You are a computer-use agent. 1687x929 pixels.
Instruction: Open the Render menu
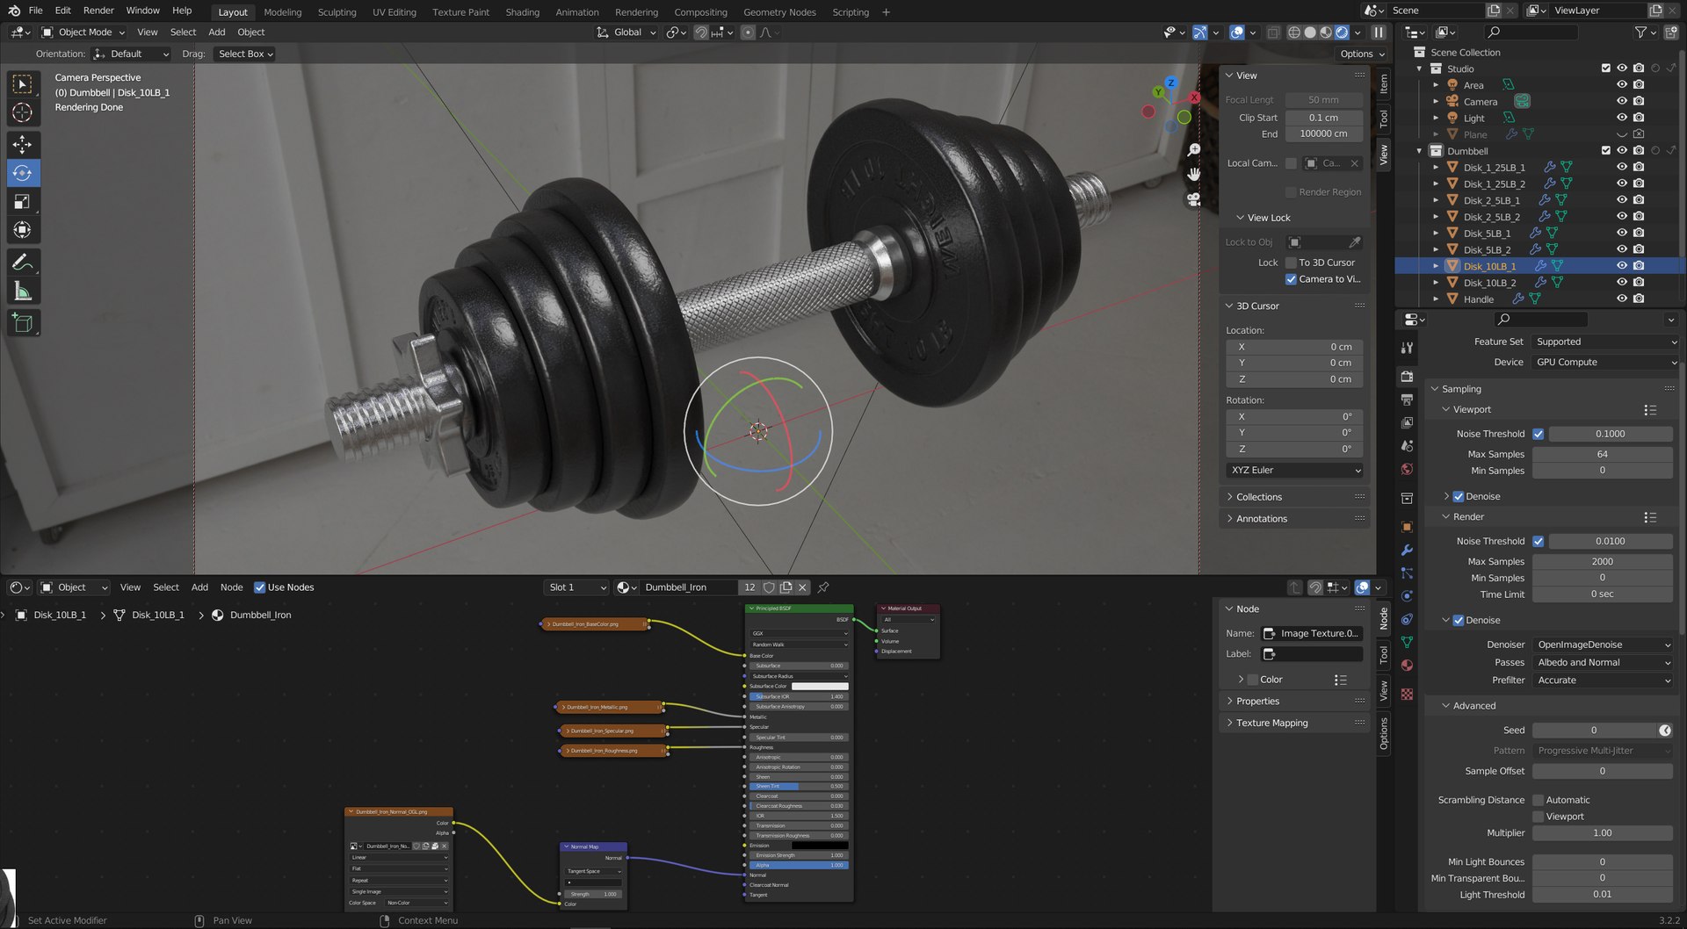coord(98,11)
